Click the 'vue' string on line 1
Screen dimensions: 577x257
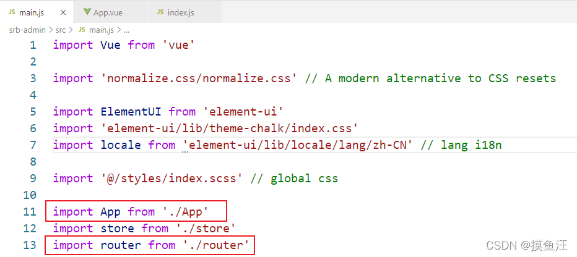tap(178, 45)
